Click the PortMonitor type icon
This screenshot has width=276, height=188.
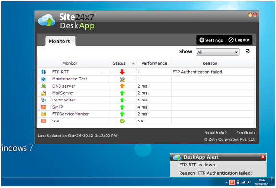click(x=44, y=100)
